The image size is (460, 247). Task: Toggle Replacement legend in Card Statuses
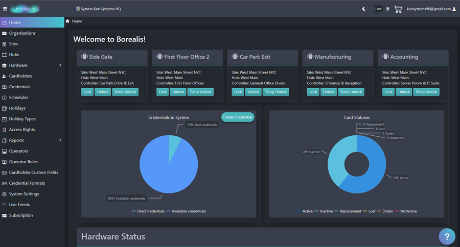tap(348, 211)
